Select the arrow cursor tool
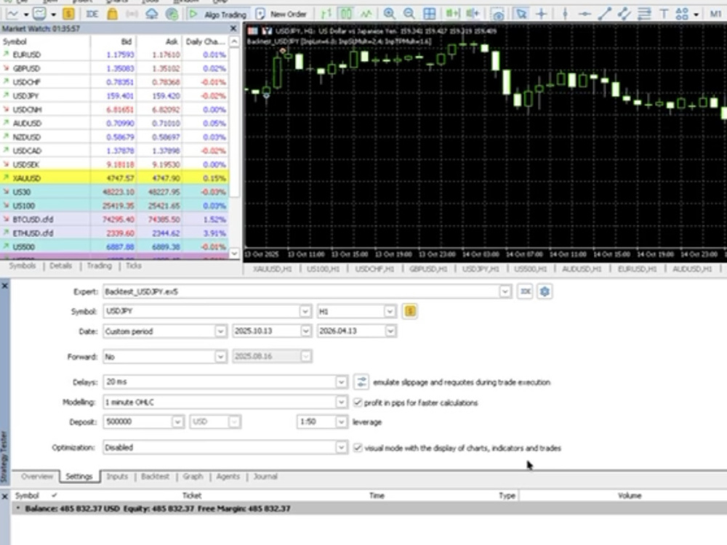Screen dimensions: 727x545 pos(521,14)
